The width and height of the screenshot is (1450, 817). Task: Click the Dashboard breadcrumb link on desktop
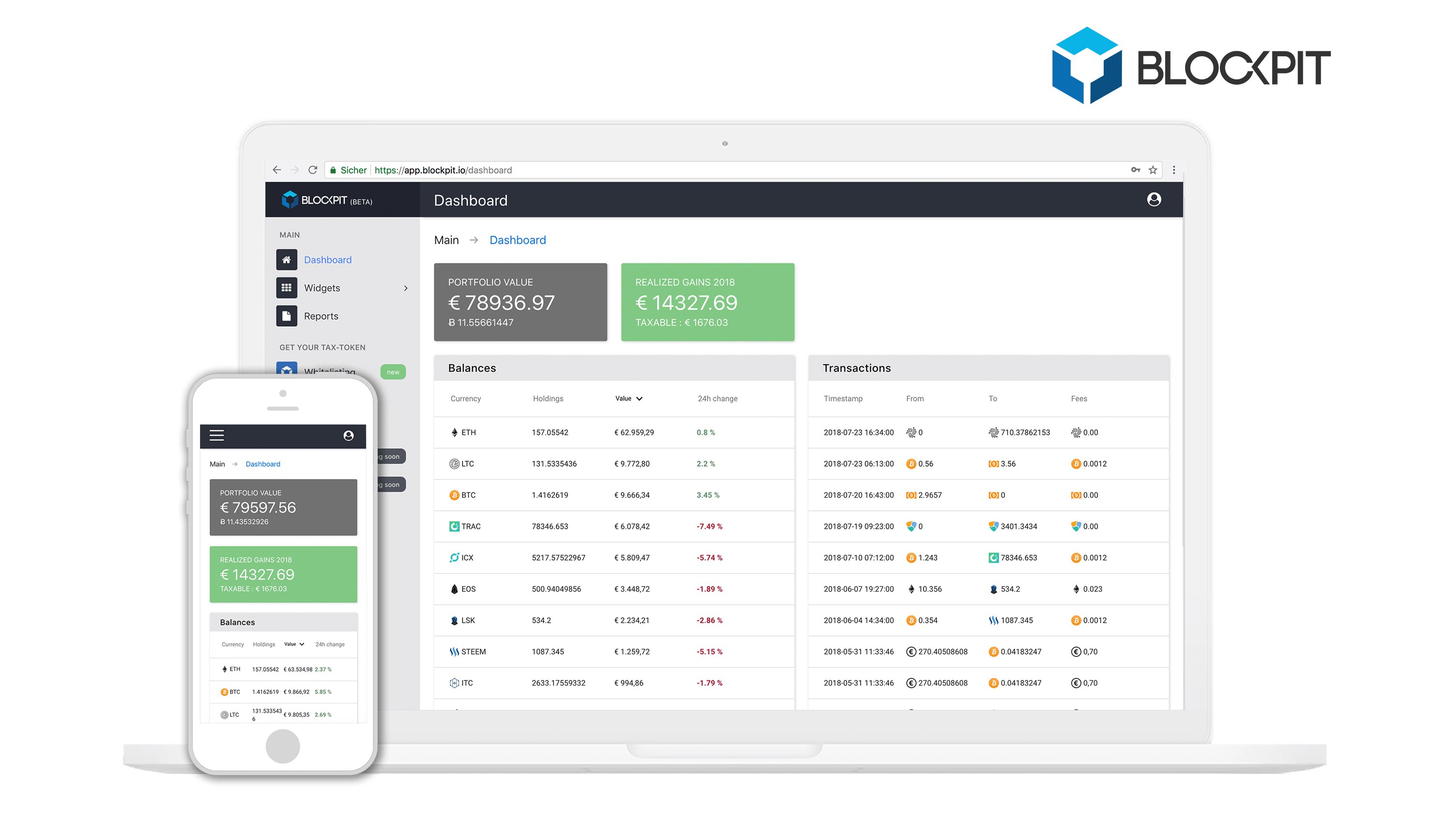(x=517, y=240)
